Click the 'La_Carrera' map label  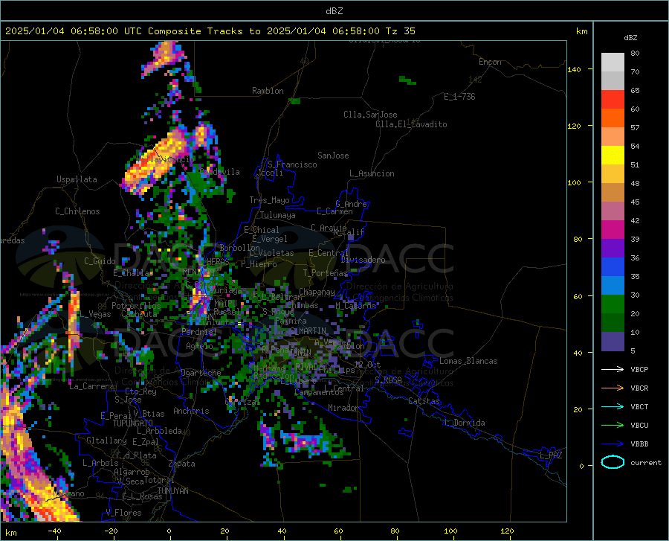pyautogui.click(x=91, y=386)
